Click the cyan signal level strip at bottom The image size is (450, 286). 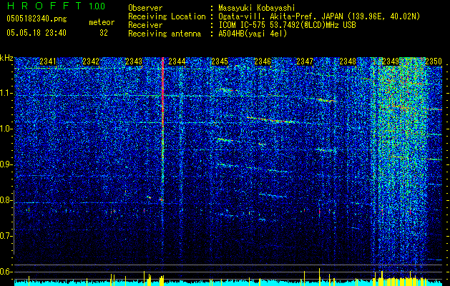[228, 283]
